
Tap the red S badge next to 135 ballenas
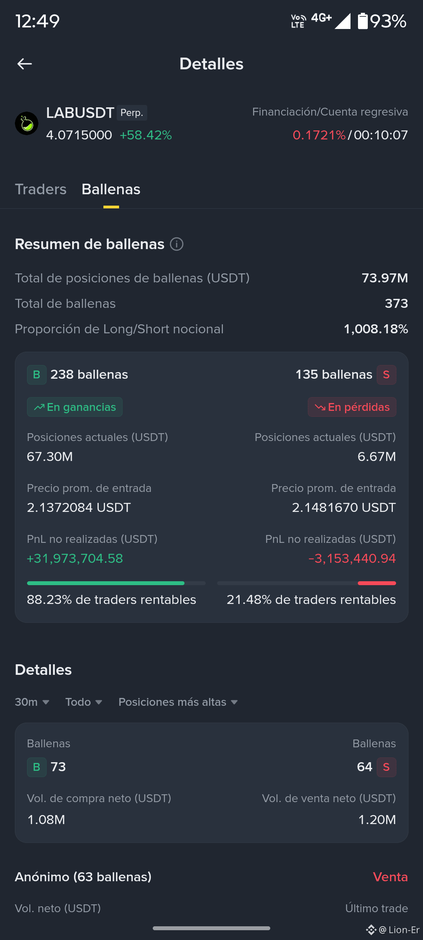click(386, 375)
